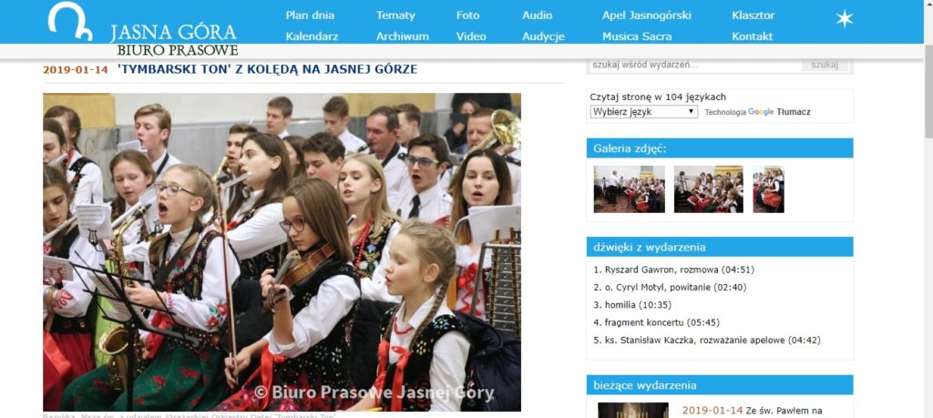Open the main orchestra photo
Viewport: 933px width, 418px height.
(x=282, y=252)
